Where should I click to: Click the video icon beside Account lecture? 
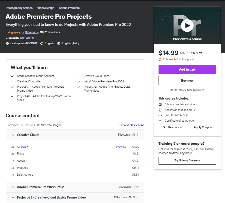pyautogui.click(x=12, y=161)
